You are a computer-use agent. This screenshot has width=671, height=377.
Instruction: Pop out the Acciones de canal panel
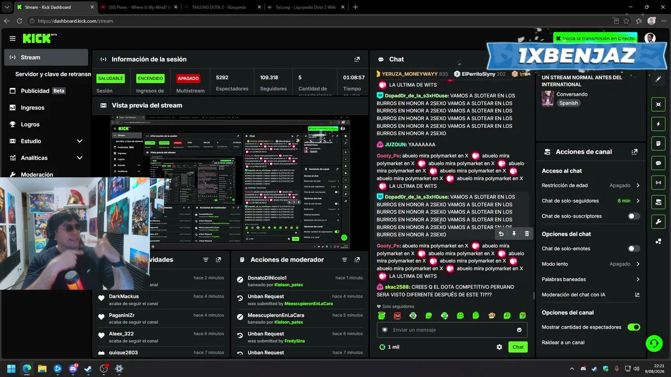(634, 152)
